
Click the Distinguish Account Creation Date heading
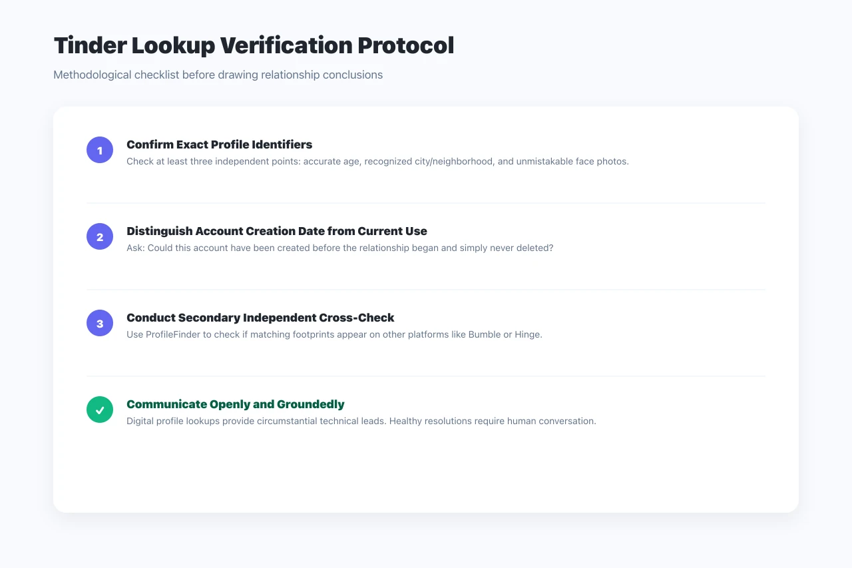coord(277,231)
